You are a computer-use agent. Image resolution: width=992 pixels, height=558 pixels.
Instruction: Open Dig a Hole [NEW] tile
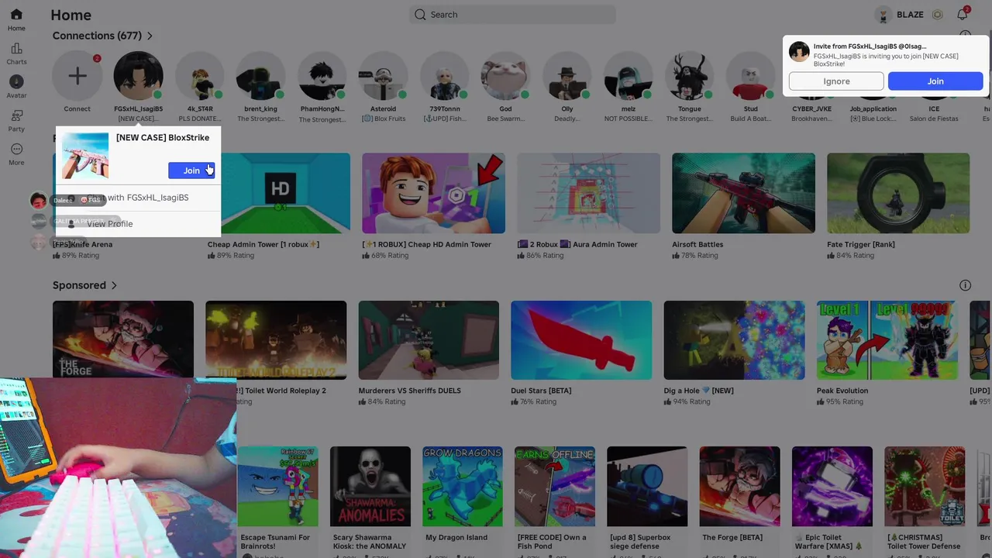click(x=734, y=340)
